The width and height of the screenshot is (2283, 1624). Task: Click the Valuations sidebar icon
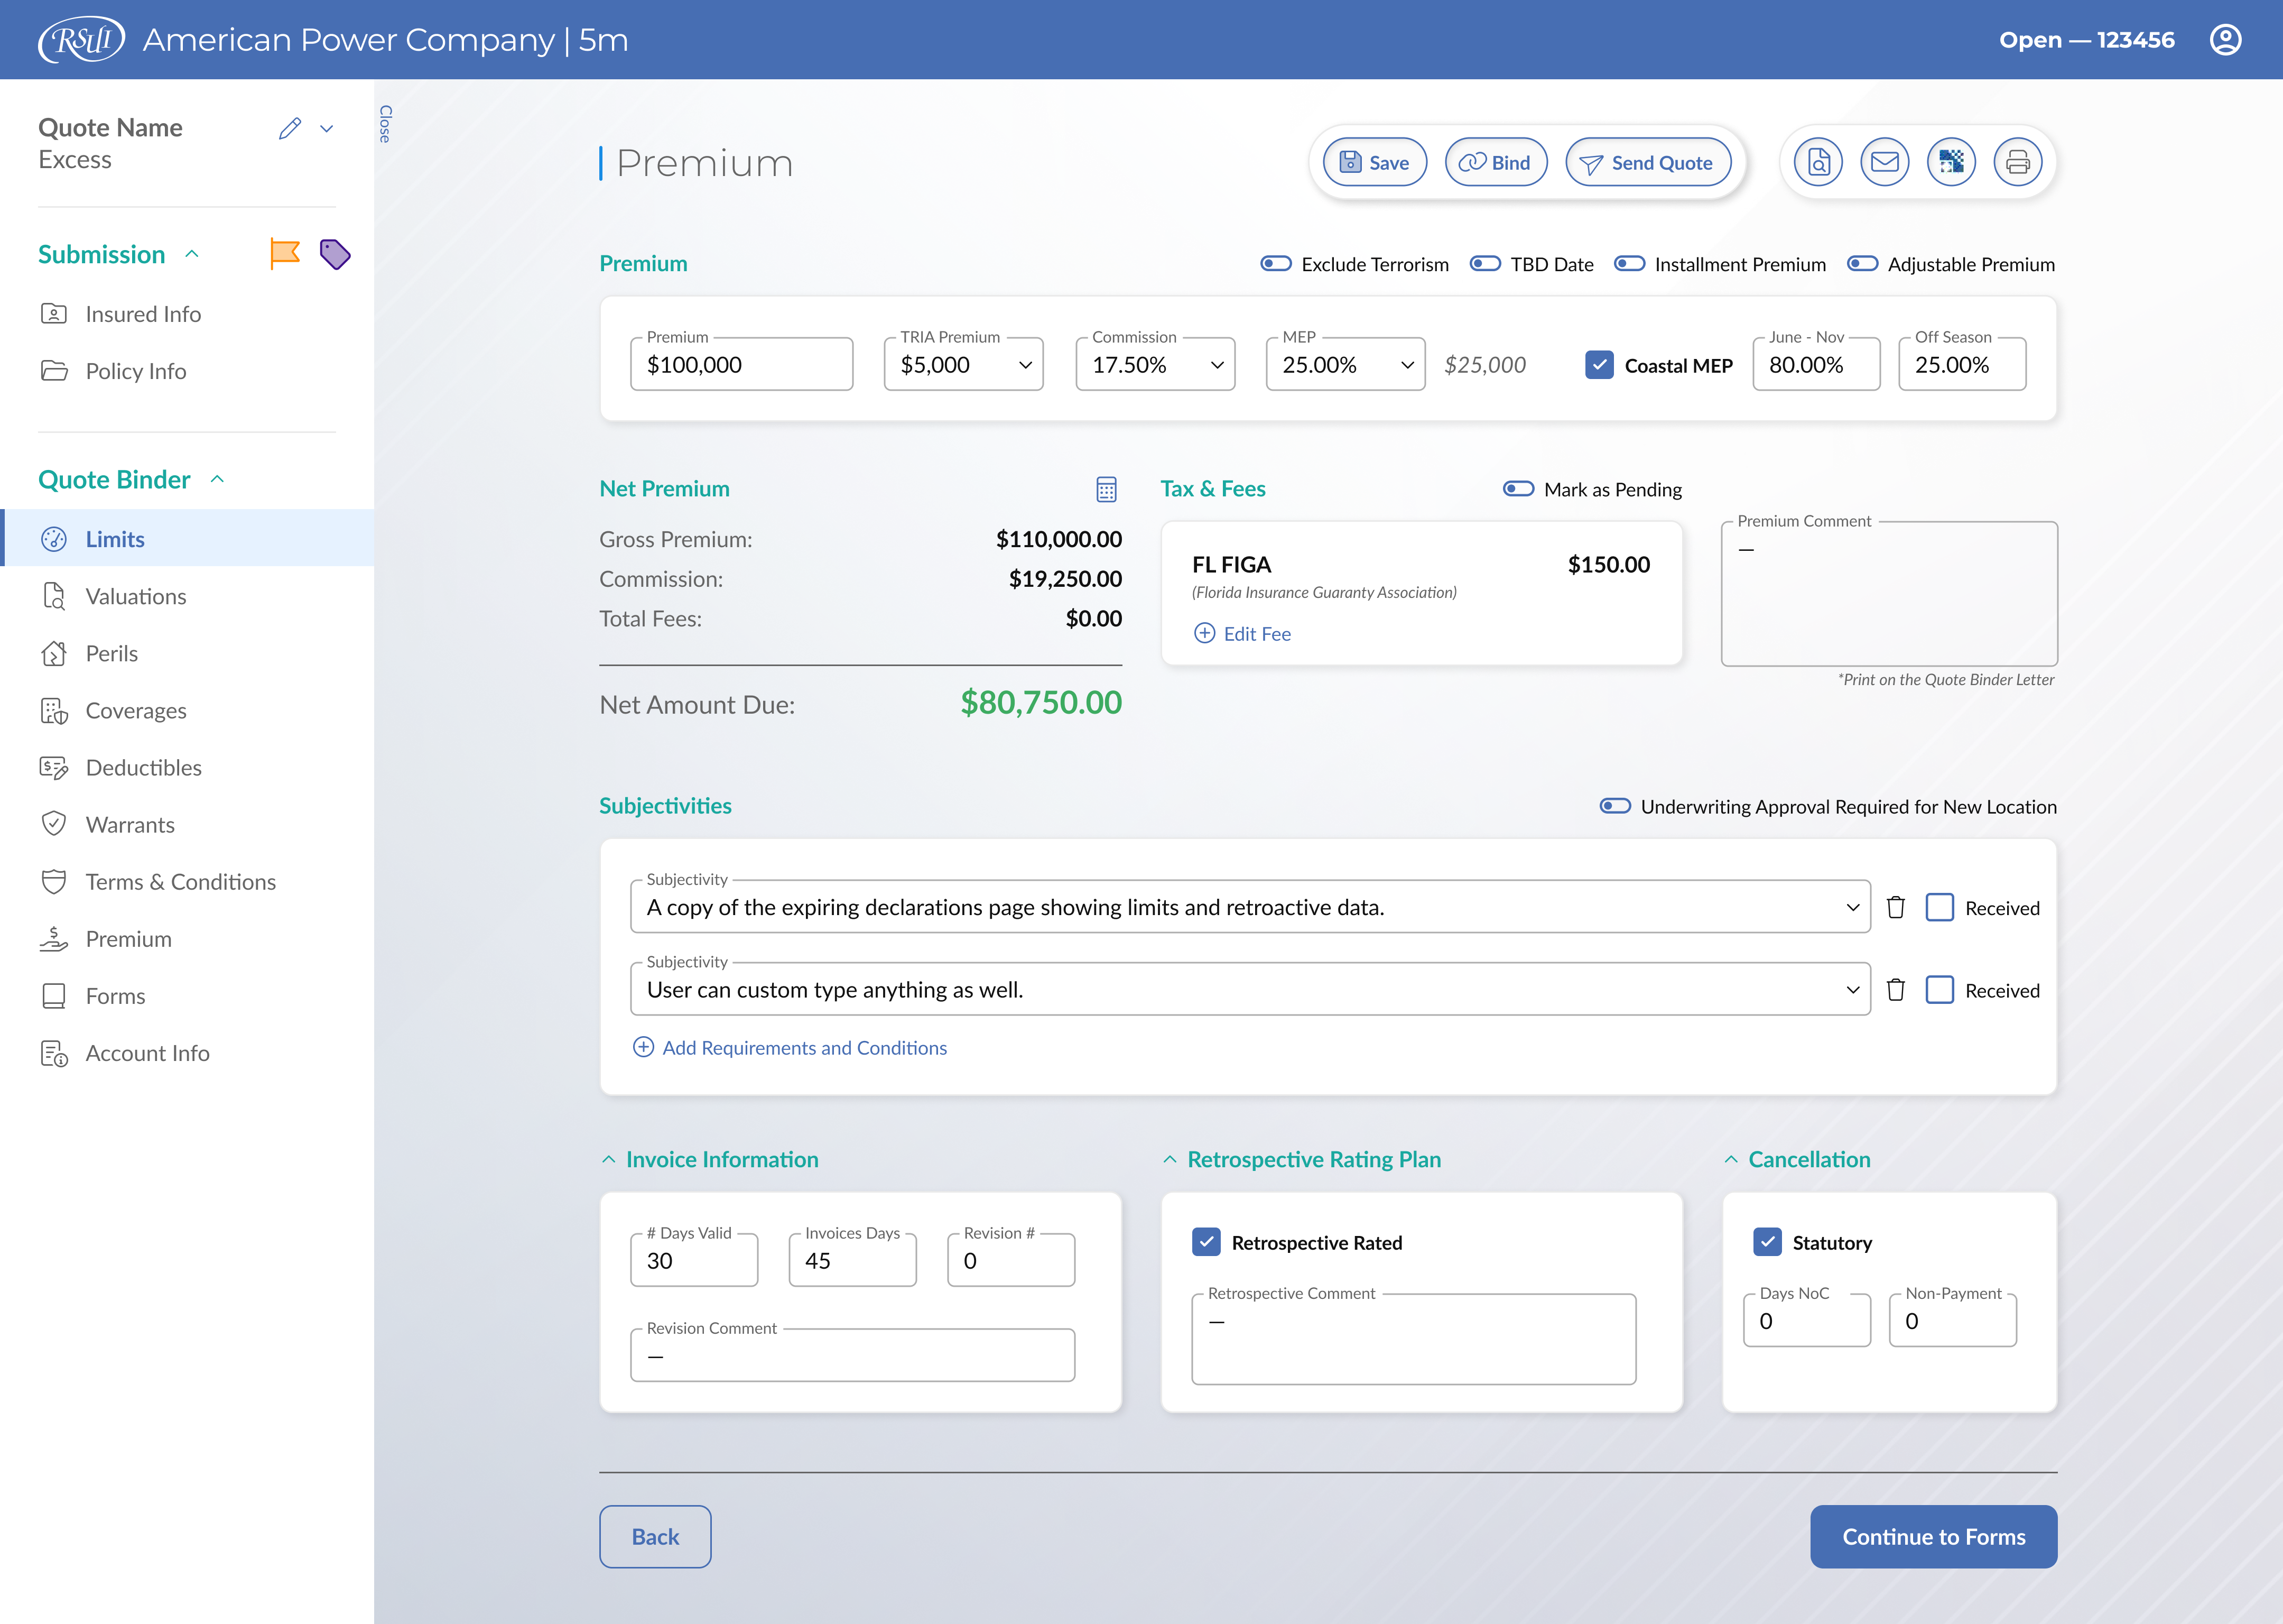(54, 596)
